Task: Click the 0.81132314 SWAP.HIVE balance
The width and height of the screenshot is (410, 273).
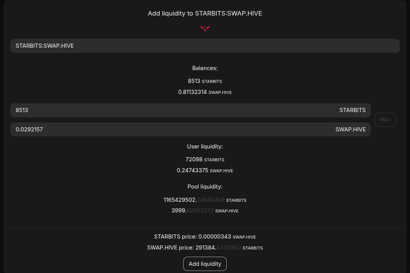Action: pyautogui.click(x=205, y=92)
